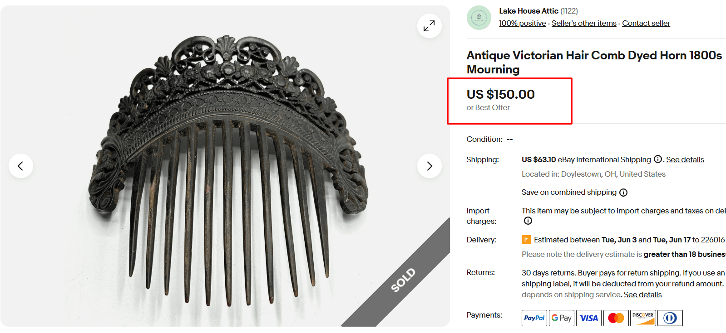Image resolution: width=726 pixels, height=333 pixels.
Task: Open the 100% positive feedback link
Action: coord(522,23)
